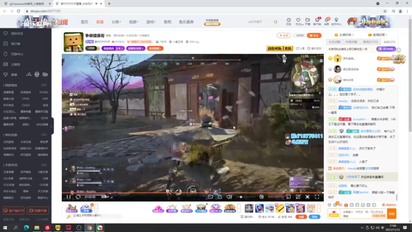Switch to 贵宾(2155) tab
412x232 pixels.
[370, 42]
